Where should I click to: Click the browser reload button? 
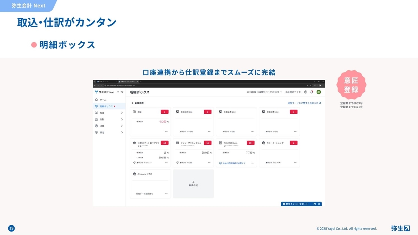[x=102, y=85]
